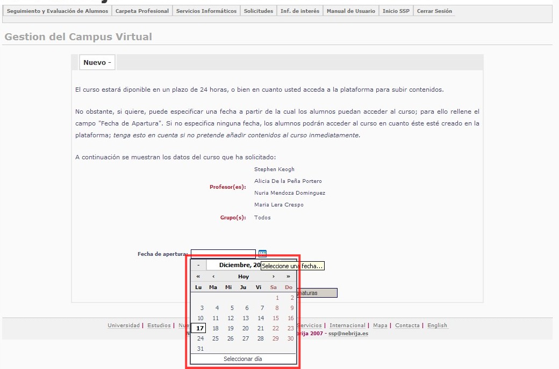The width and height of the screenshot is (559, 369).
Task: Switch to English footer link
Action: (x=437, y=325)
